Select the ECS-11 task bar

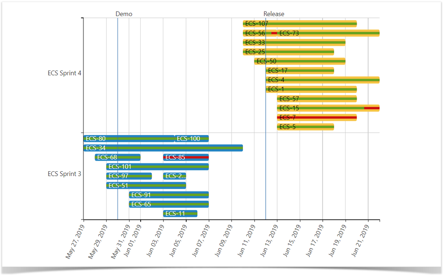(180, 213)
